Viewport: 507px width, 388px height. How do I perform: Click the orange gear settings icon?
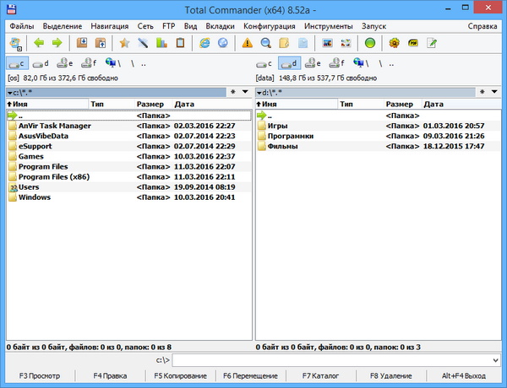click(395, 42)
